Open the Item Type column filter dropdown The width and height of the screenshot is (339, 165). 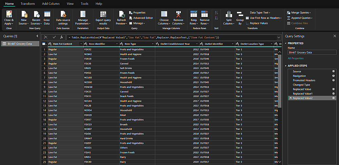152,44
